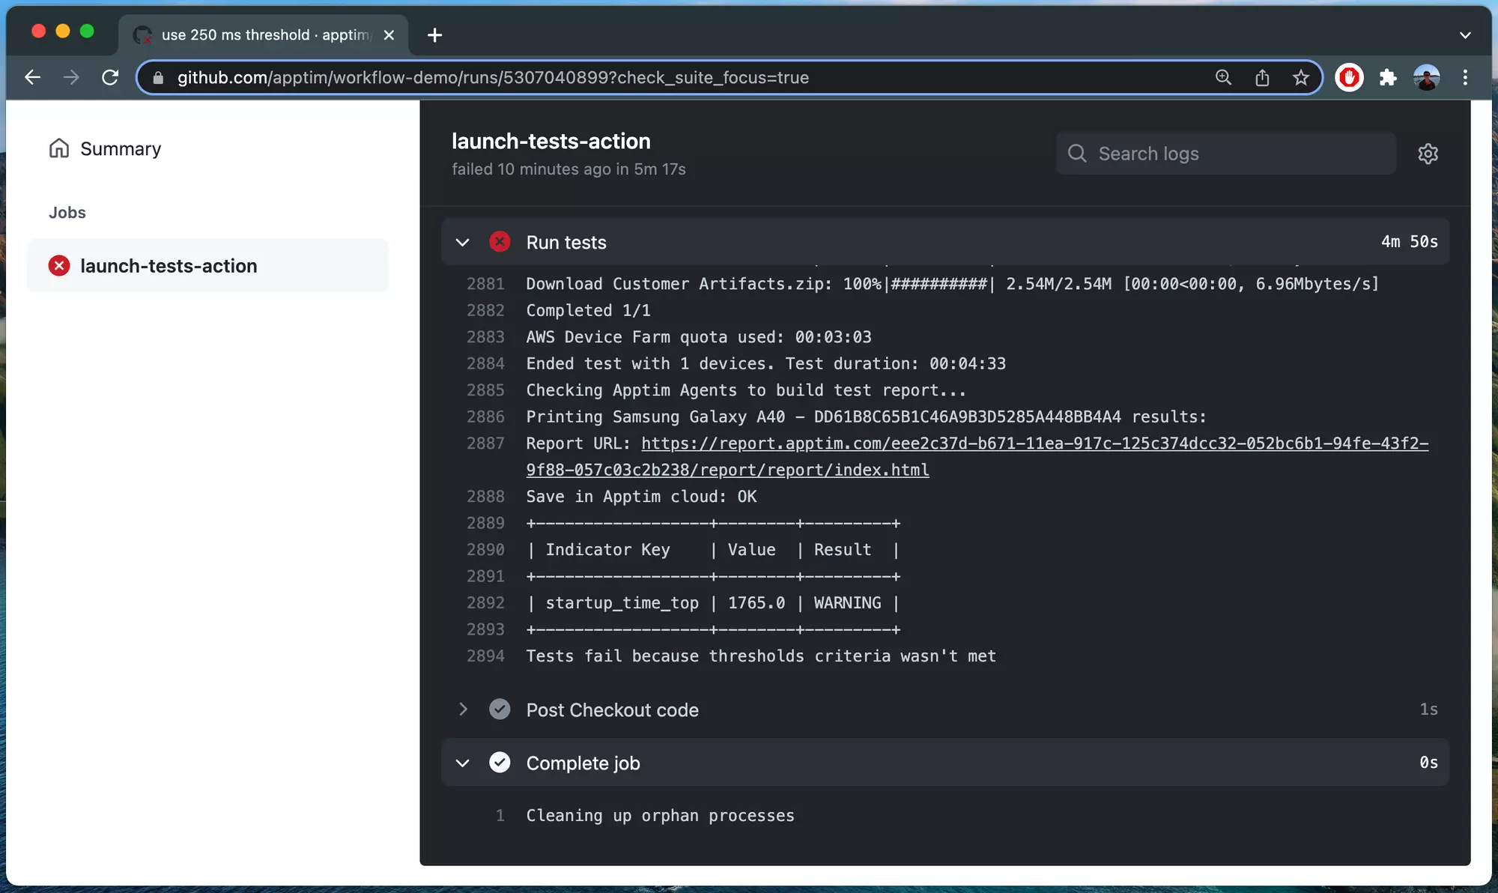The height and width of the screenshot is (893, 1498).
Task: Click the green checkmark on Post Checkout code
Action: click(x=500, y=709)
